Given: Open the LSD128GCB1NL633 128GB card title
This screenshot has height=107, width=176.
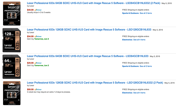Looking at the screenshot, I should click(89, 30).
